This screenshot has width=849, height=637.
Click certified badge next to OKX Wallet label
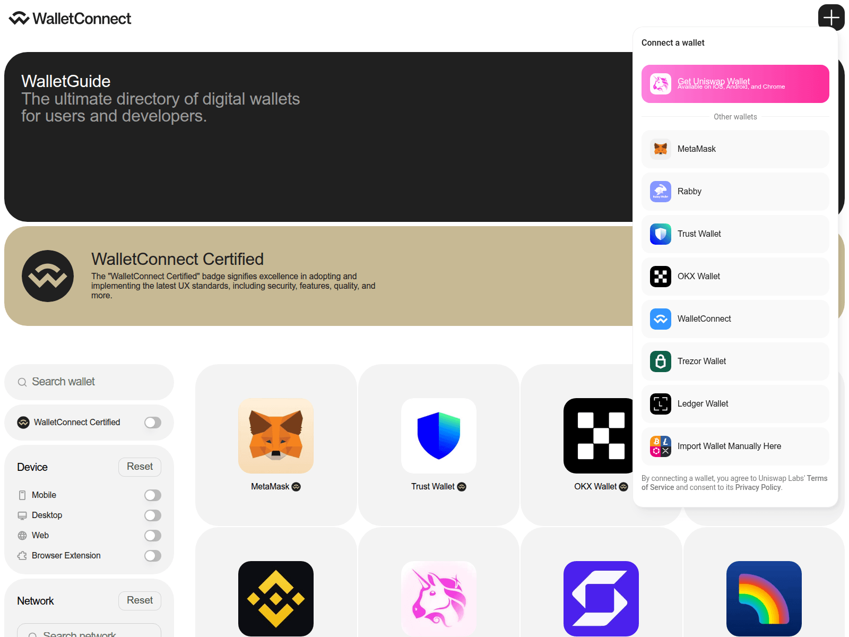623,487
